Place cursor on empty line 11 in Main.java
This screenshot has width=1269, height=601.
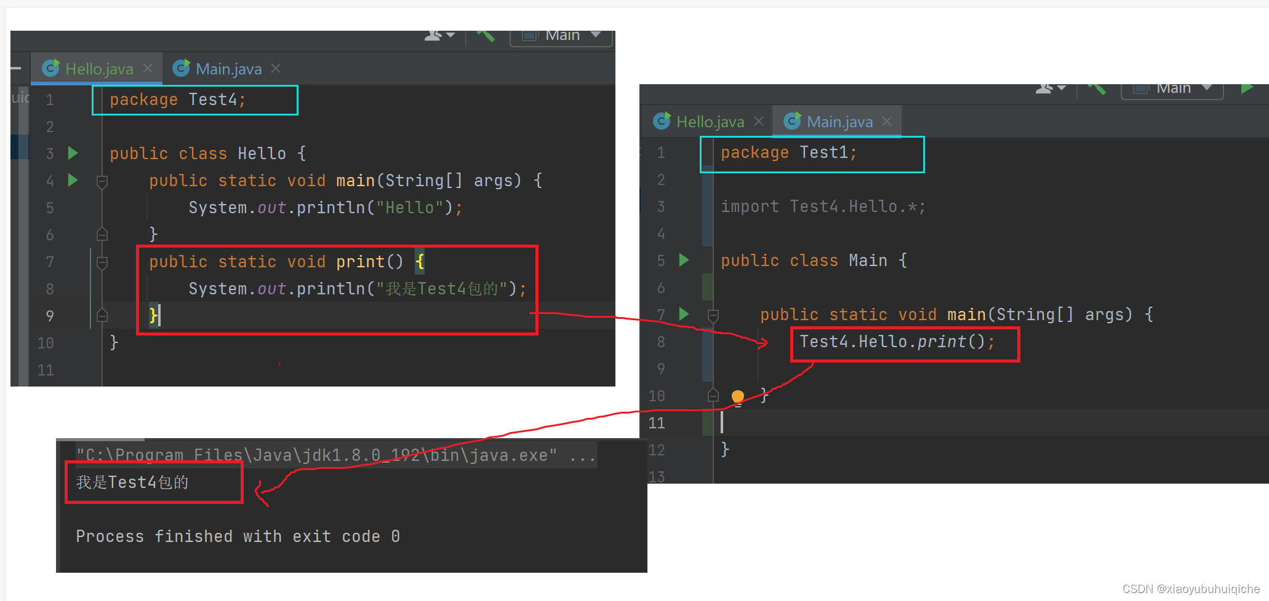[991, 423]
